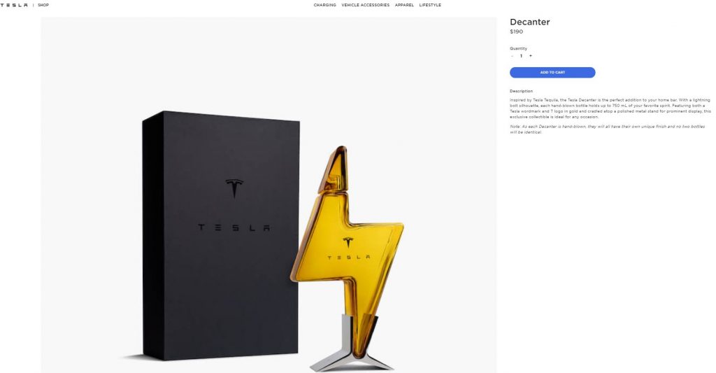Select the Tesla wordmark on the black box
716x373 pixels.
click(234, 227)
